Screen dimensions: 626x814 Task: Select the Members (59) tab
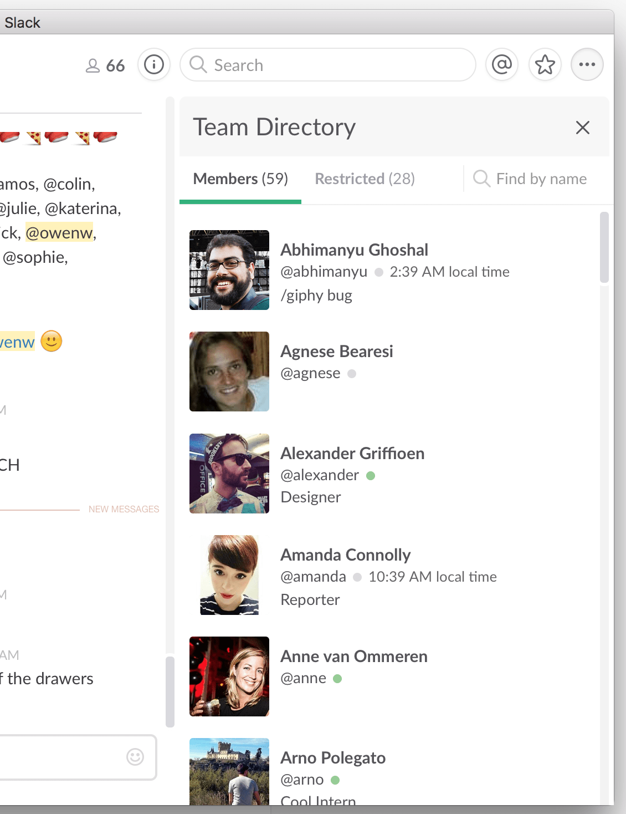click(x=240, y=179)
